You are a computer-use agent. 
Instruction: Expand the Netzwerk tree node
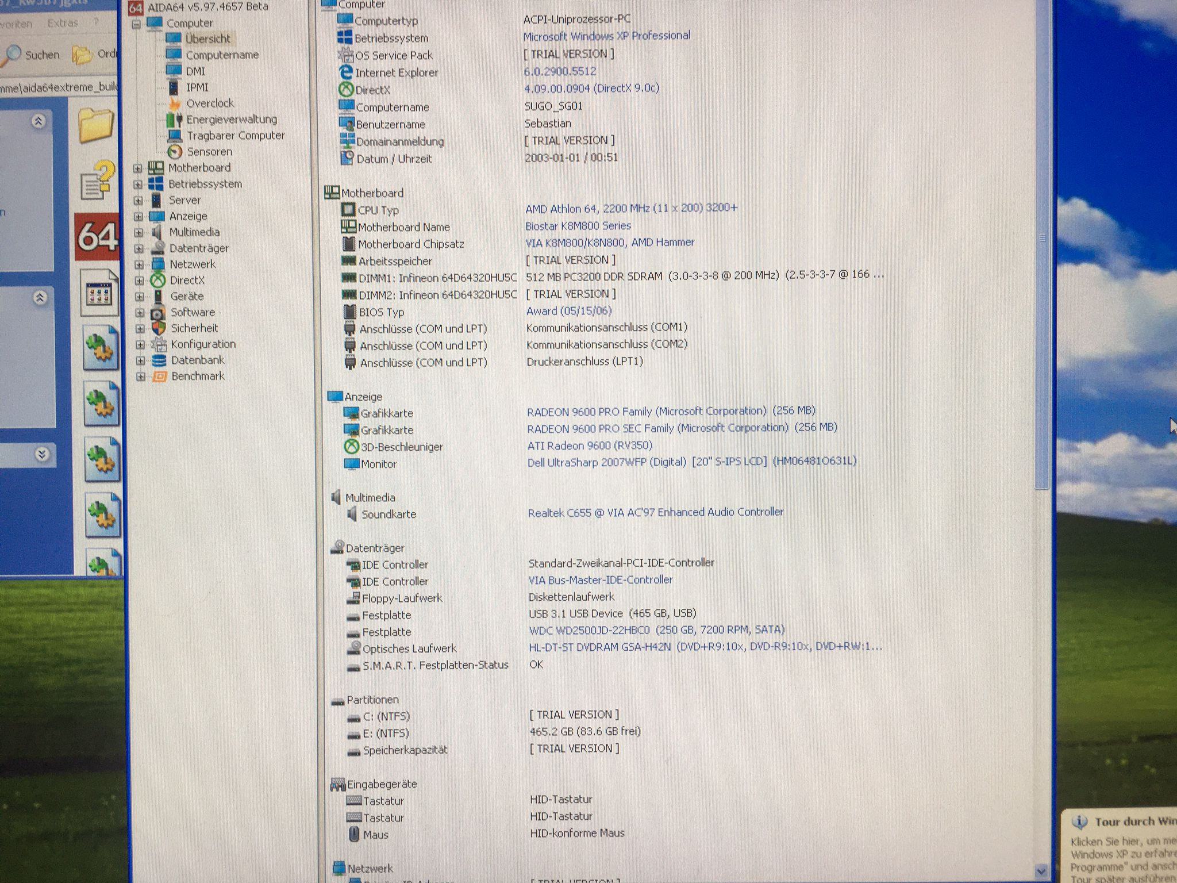139,264
